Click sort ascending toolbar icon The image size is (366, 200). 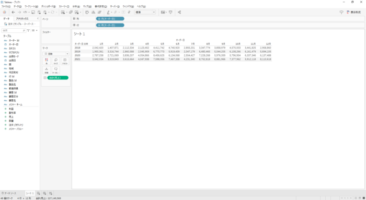(x=94, y=13)
